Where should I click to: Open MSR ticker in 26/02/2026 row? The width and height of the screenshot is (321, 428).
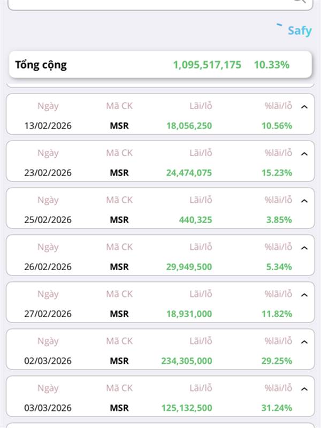(119, 267)
